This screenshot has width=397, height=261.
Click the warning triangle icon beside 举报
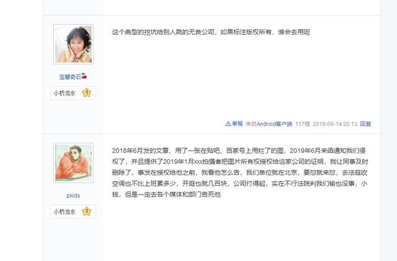pyautogui.click(x=228, y=124)
